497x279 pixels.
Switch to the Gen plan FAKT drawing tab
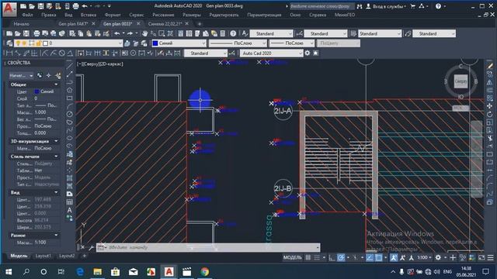click(73, 24)
